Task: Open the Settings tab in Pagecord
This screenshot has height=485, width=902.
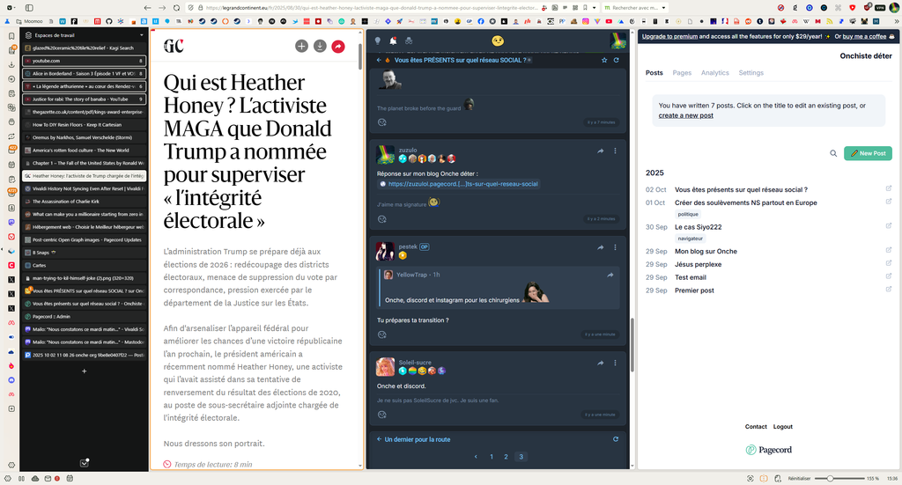Action: 750,73
